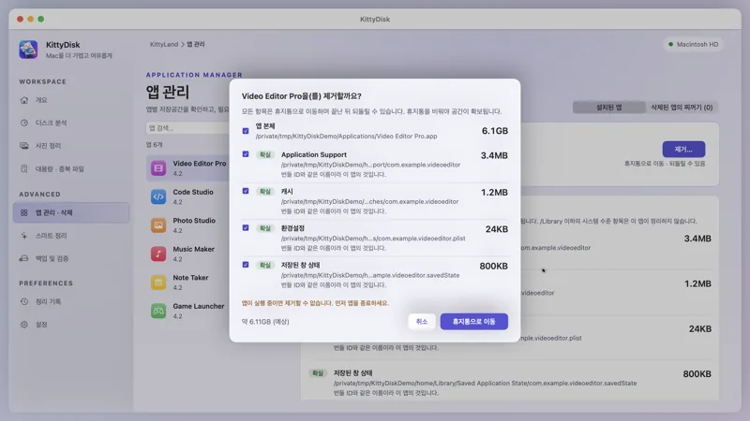Click the 24KB size in background list

tap(699, 329)
